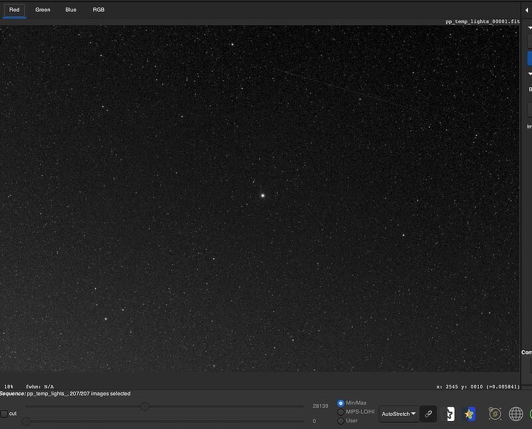The image size is (532, 429).
Task: Select the Min/Max radio button
Action: pos(341,403)
